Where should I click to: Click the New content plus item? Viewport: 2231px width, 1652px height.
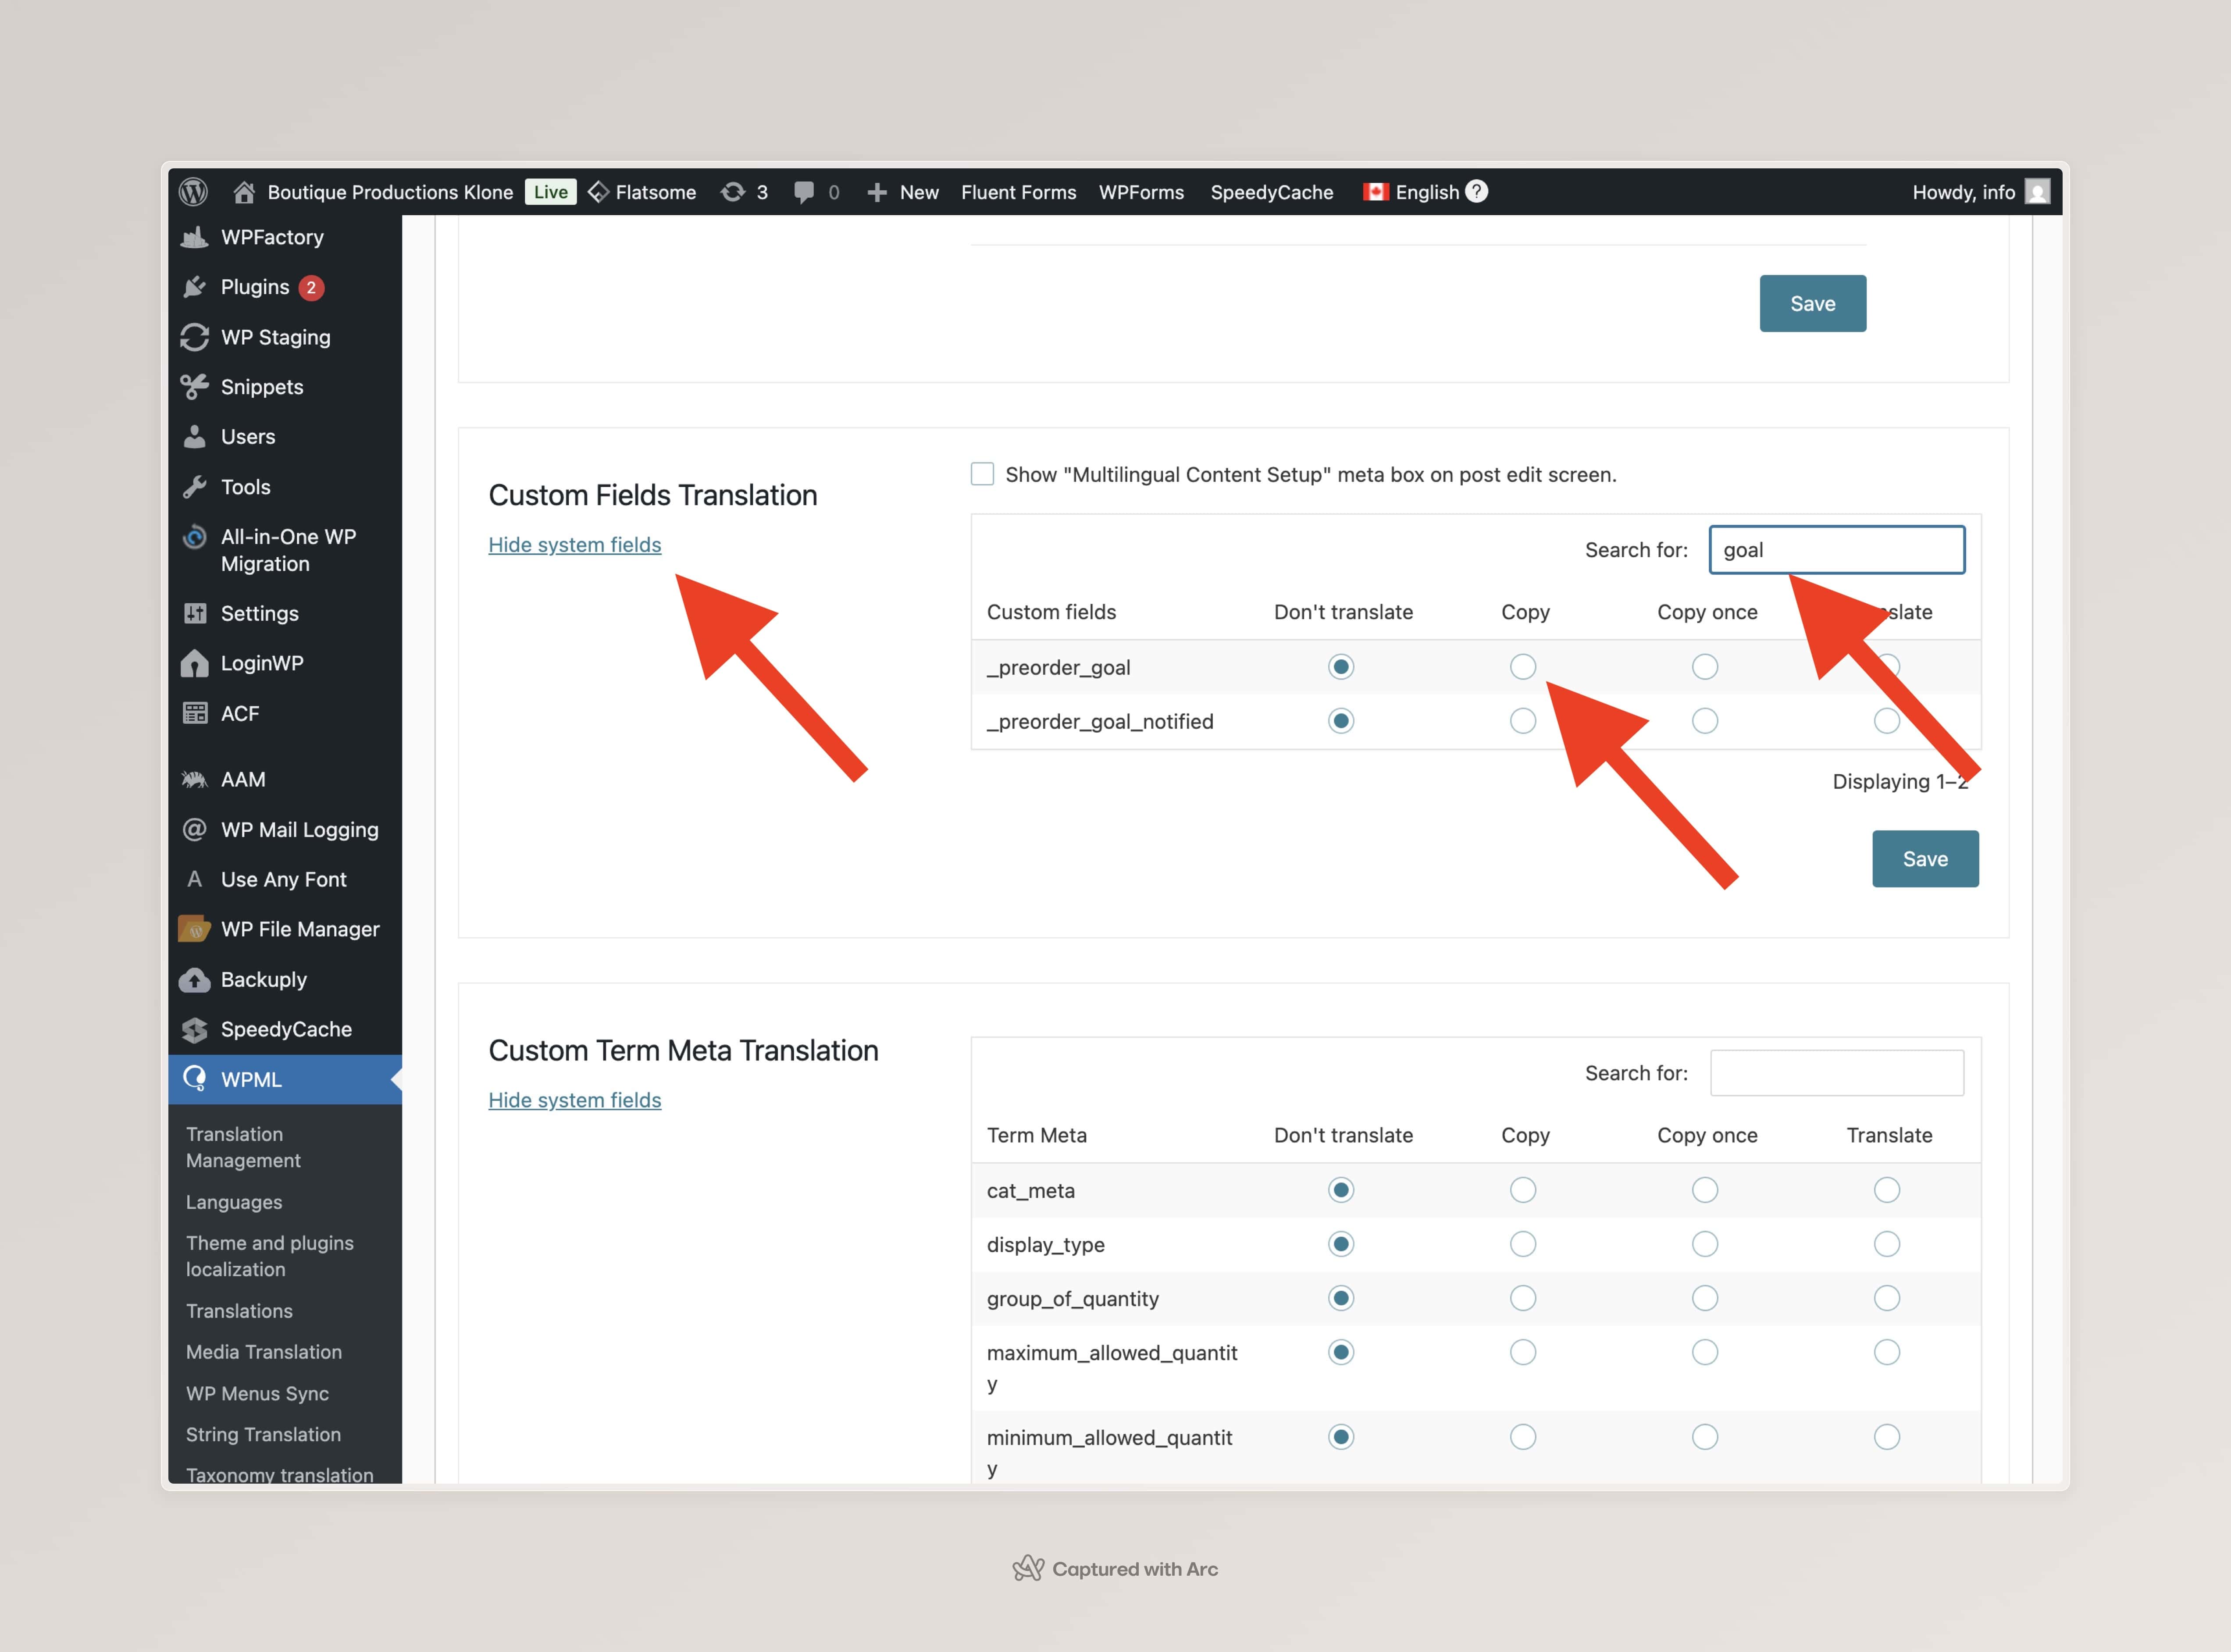pos(902,192)
